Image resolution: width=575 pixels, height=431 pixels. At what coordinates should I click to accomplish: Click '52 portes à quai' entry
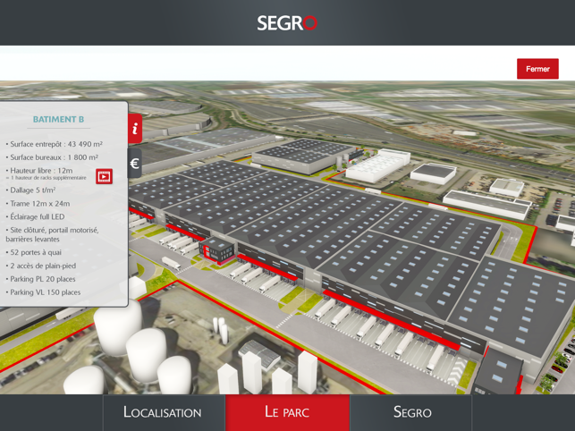point(34,252)
